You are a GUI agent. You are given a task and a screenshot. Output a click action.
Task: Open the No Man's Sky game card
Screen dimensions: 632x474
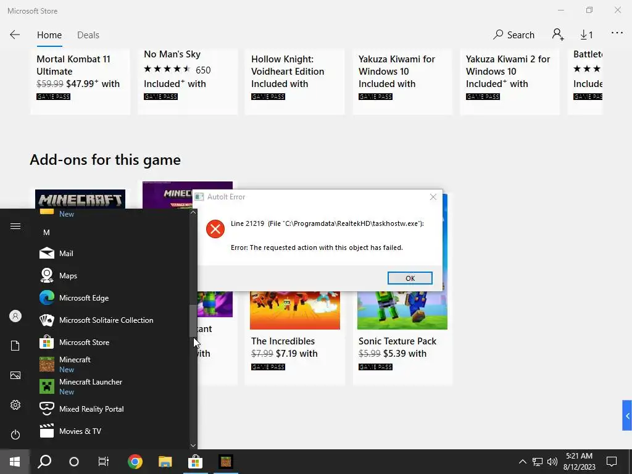point(188,82)
